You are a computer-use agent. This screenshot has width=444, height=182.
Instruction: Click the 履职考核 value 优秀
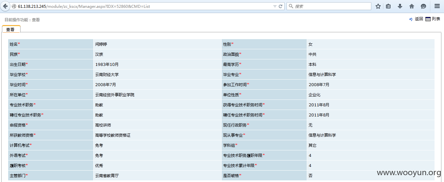(99, 165)
